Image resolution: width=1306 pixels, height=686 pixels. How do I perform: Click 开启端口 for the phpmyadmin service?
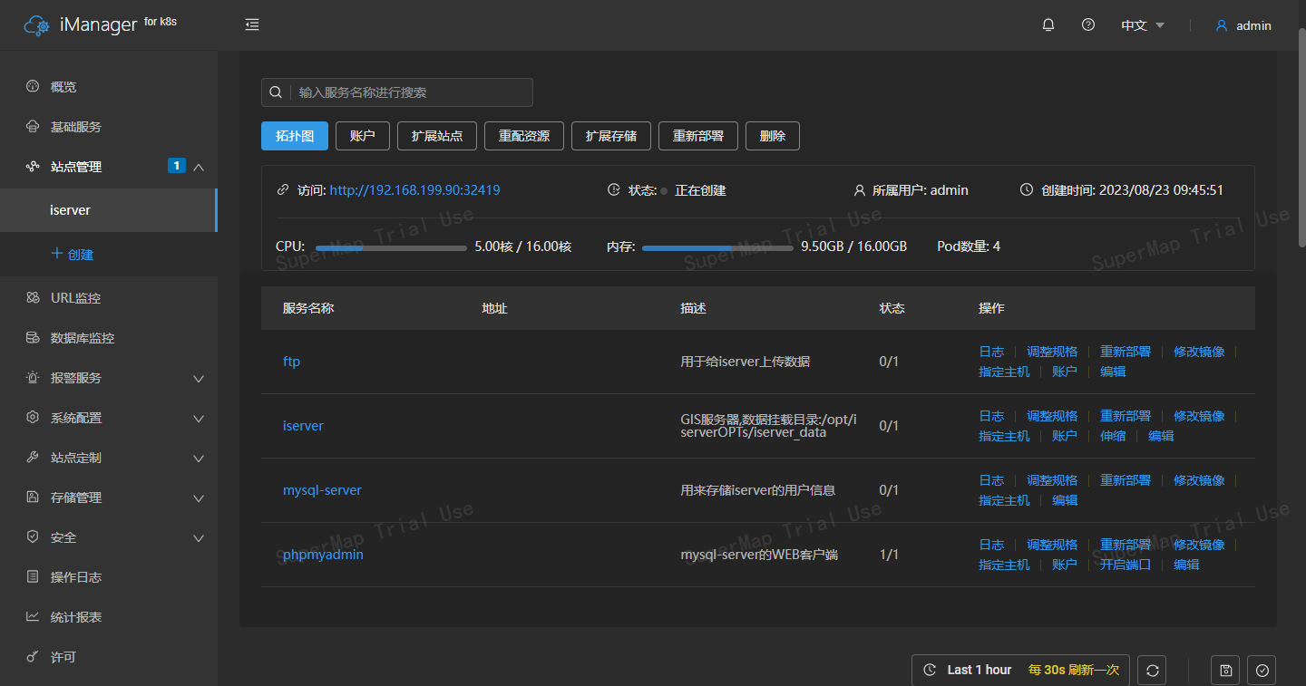tap(1126, 565)
